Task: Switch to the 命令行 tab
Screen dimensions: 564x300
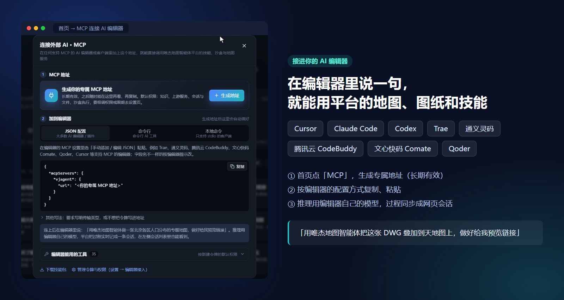Action: click(145, 133)
